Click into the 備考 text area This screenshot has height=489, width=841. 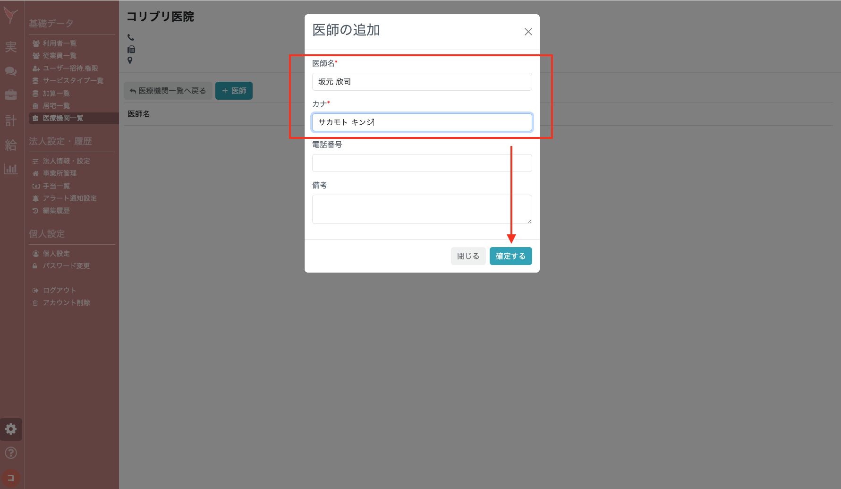(x=422, y=209)
